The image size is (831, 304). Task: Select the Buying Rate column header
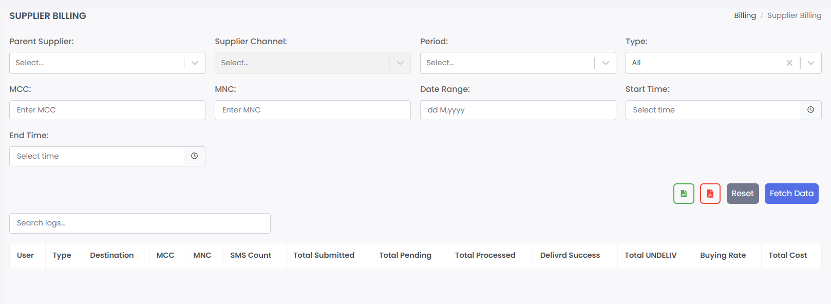[x=723, y=255]
